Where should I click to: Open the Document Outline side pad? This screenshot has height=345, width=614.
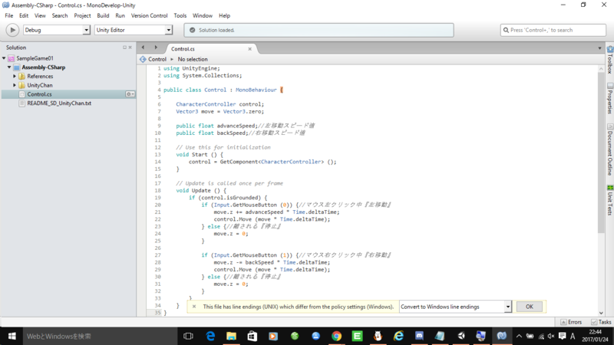[610, 149]
